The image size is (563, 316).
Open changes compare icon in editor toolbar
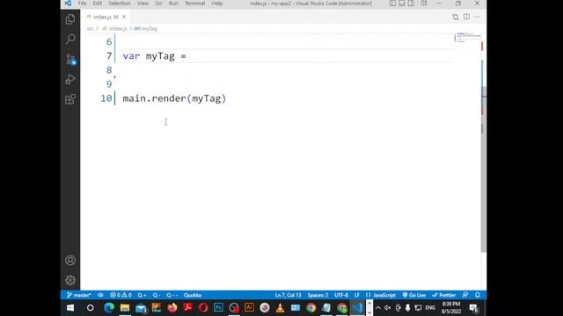pos(456,17)
